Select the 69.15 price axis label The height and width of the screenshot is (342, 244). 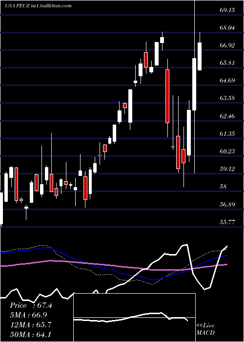[x=227, y=10]
